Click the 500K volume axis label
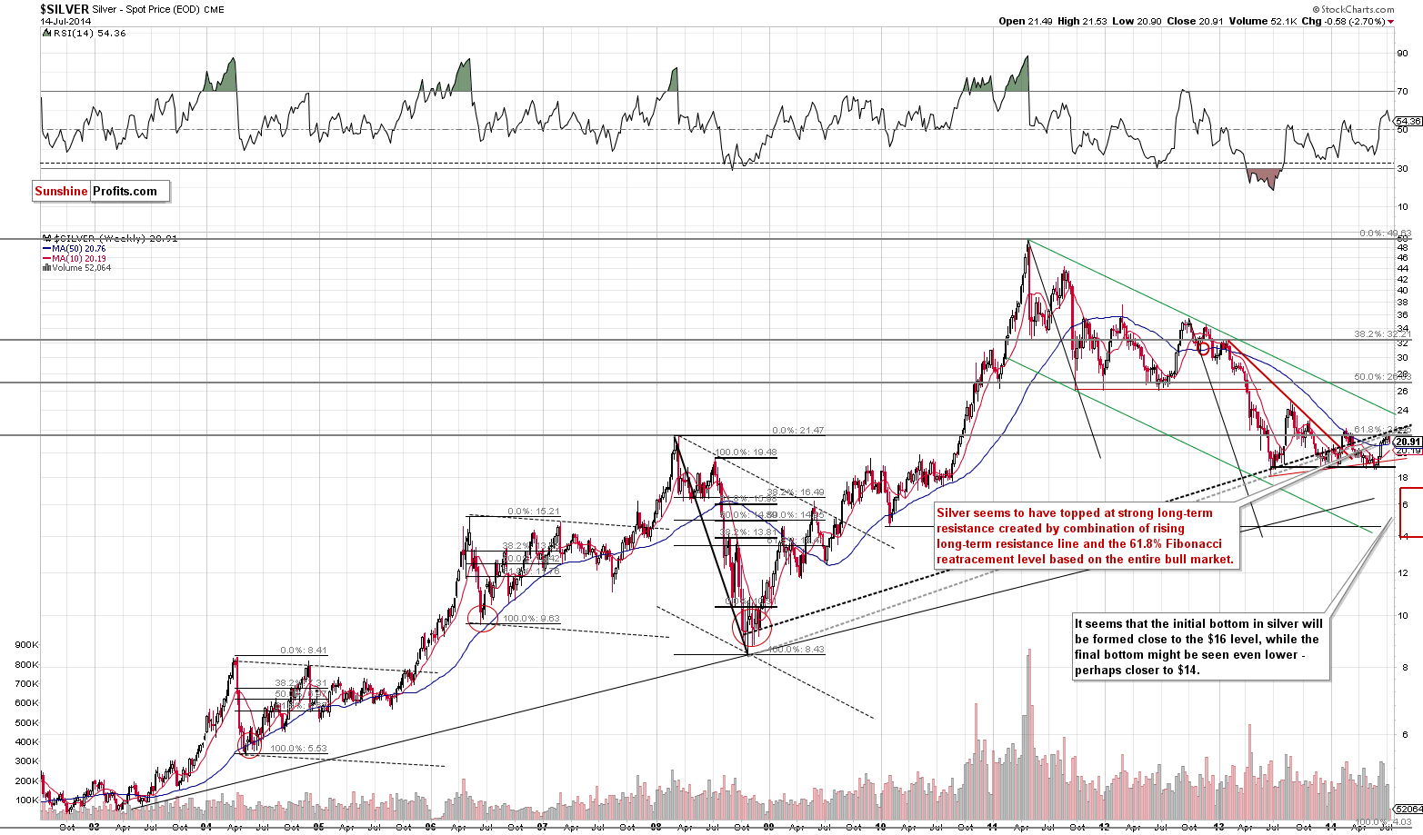The image size is (1423, 835). coord(26,723)
